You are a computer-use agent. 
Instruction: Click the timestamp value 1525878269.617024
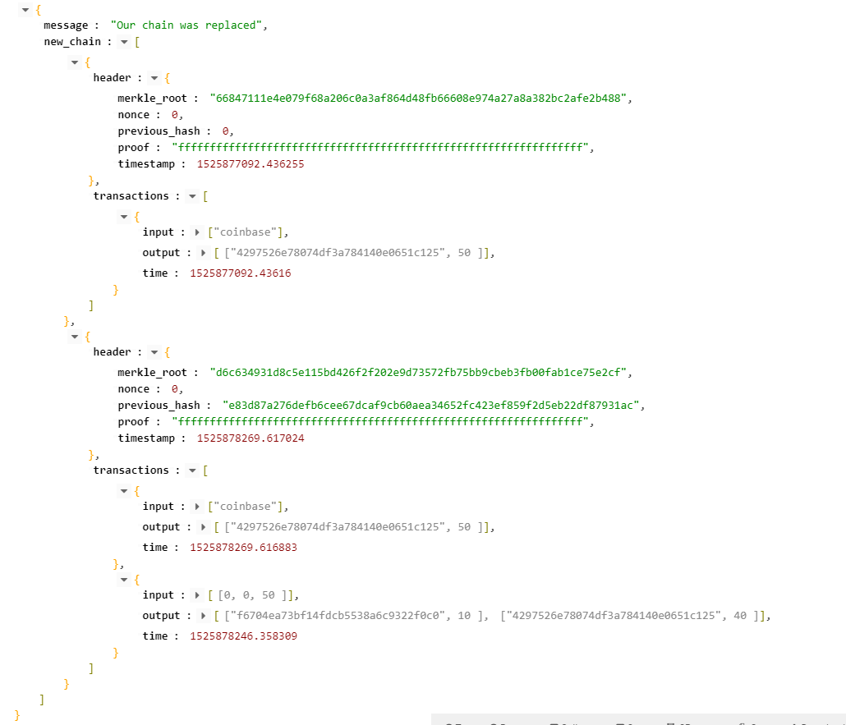click(x=250, y=438)
